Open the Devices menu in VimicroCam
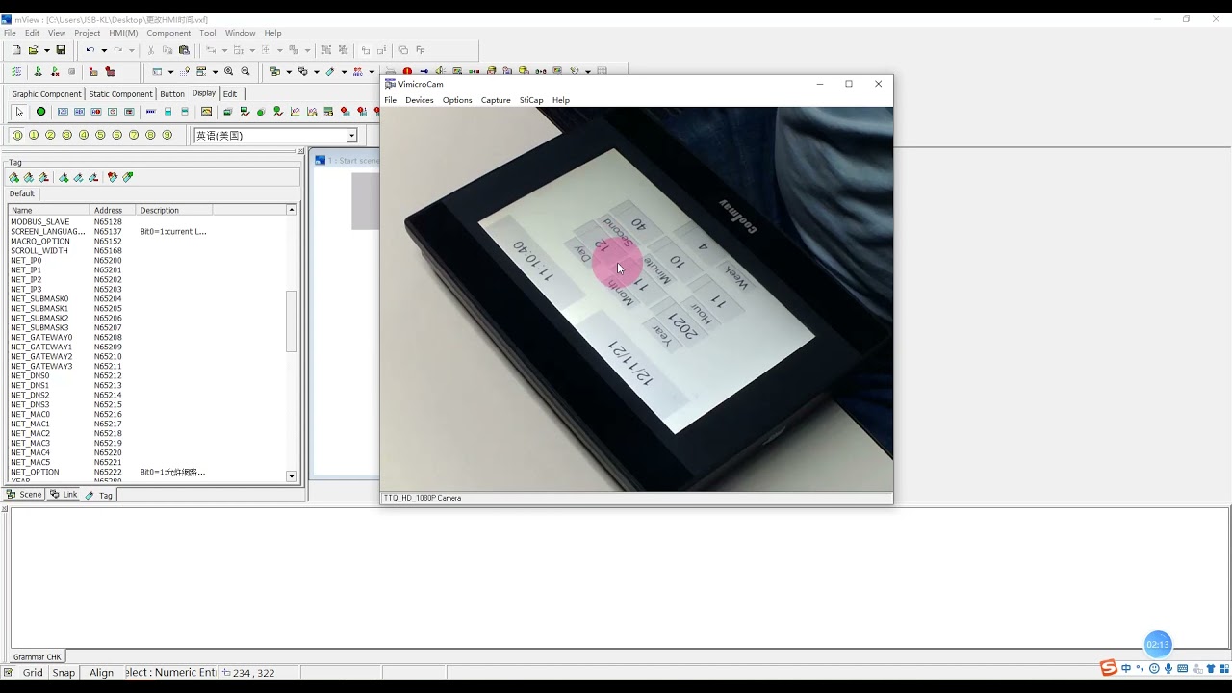The width and height of the screenshot is (1232, 693). tap(419, 100)
